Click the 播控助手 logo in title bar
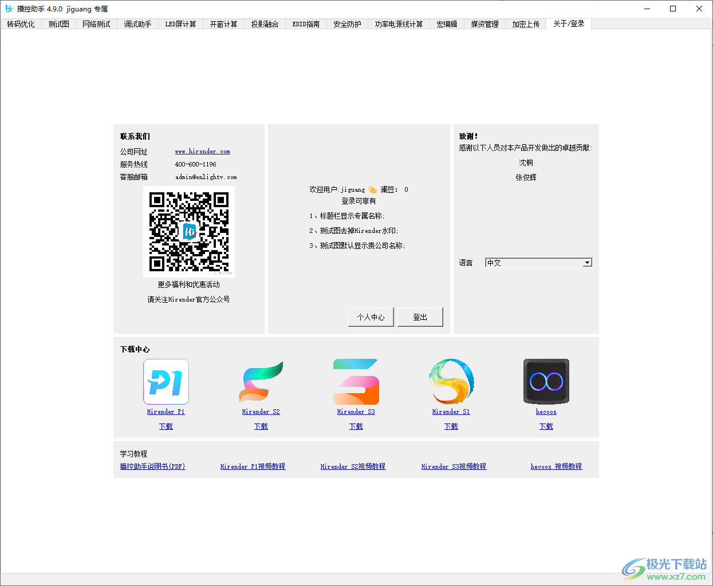The height and width of the screenshot is (586, 713). point(8,9)
